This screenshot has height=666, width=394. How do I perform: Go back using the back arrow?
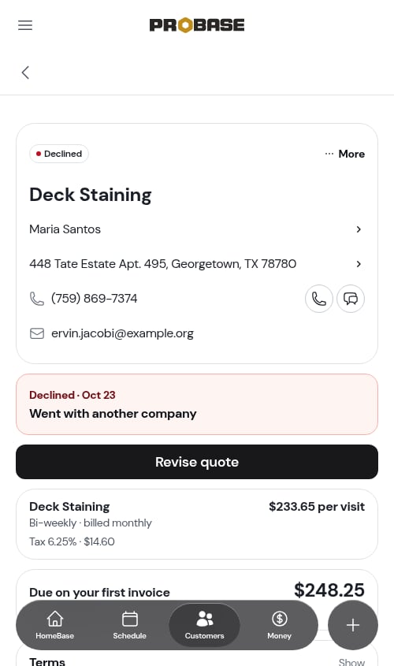[x=25, y=73]
